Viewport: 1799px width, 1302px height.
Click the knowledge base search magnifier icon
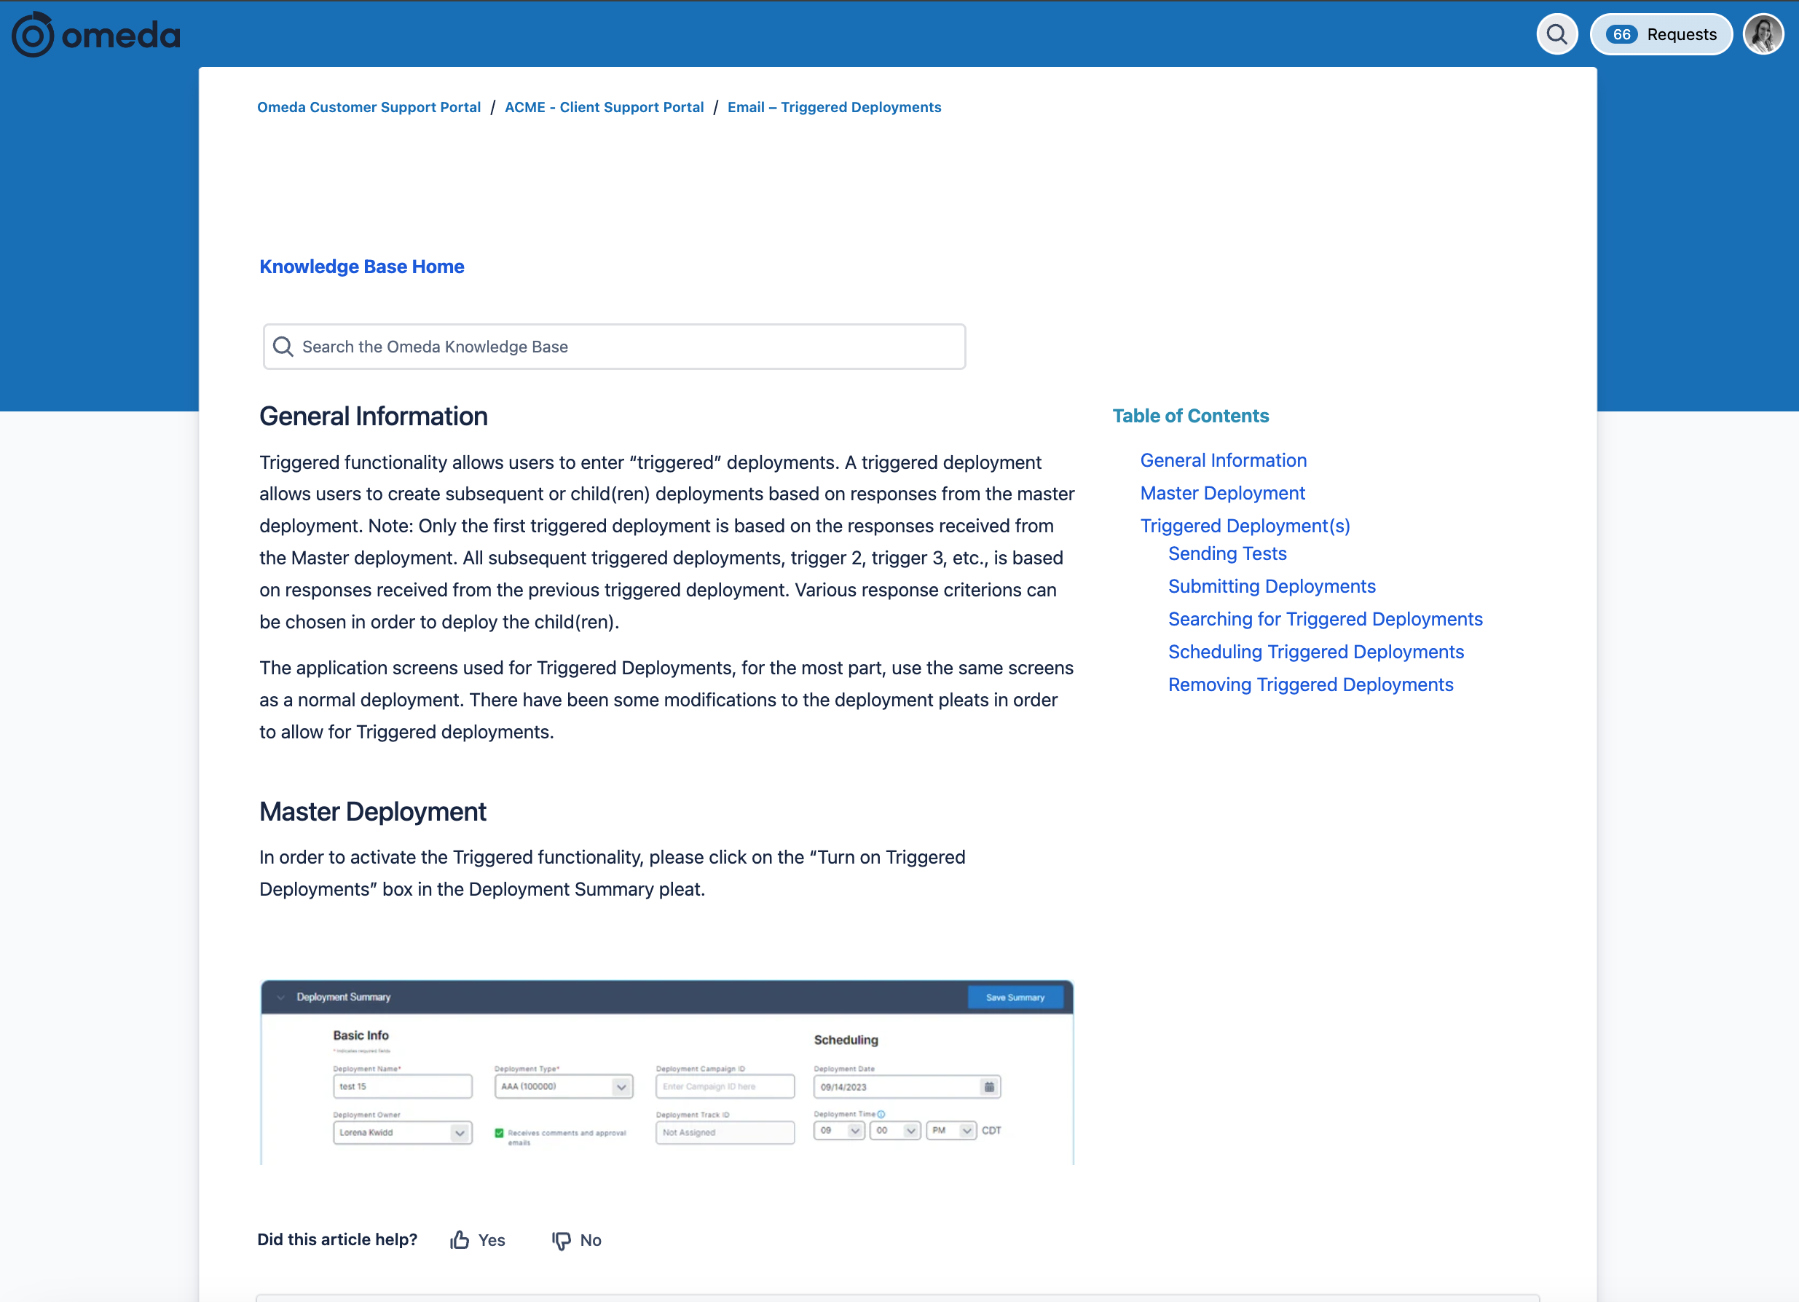coord(283,347)
